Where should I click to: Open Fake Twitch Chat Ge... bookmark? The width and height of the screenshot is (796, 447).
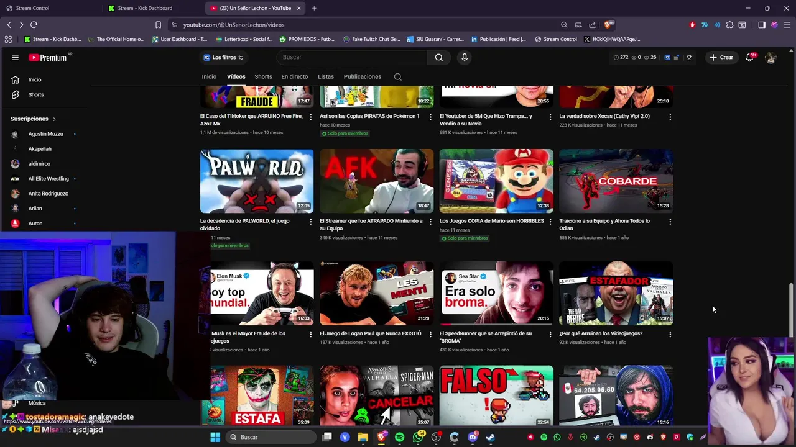coord(371,39)
